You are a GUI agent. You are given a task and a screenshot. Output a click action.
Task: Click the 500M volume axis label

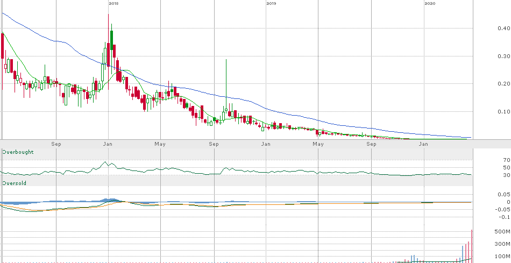[x=502, y=232]
